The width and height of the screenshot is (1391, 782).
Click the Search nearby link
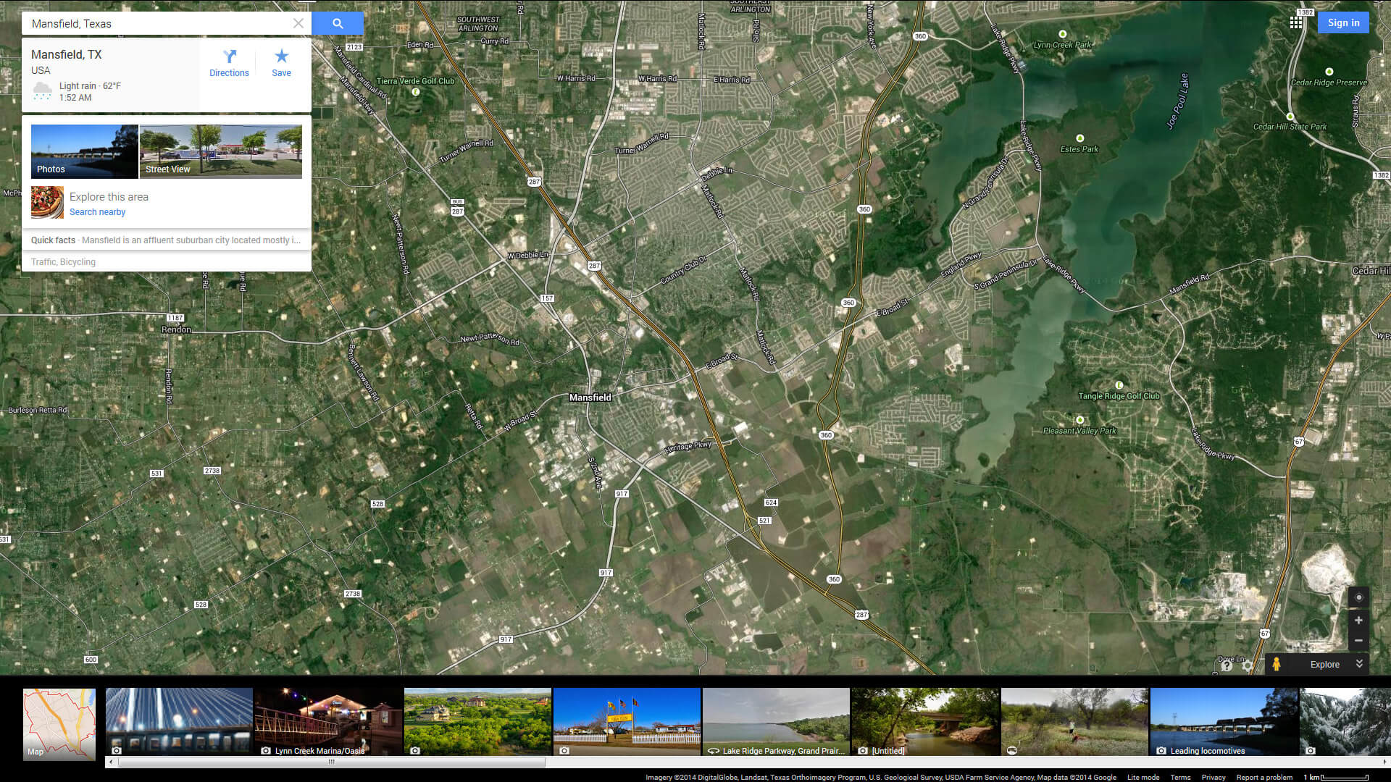click(x=97, y=212)
